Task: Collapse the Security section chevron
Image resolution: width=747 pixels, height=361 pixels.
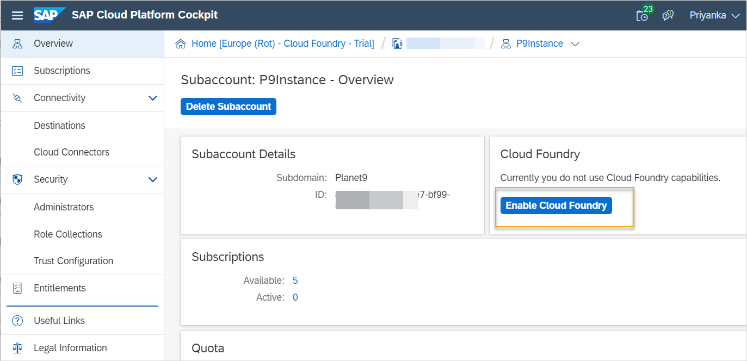Action: point(153,179)
